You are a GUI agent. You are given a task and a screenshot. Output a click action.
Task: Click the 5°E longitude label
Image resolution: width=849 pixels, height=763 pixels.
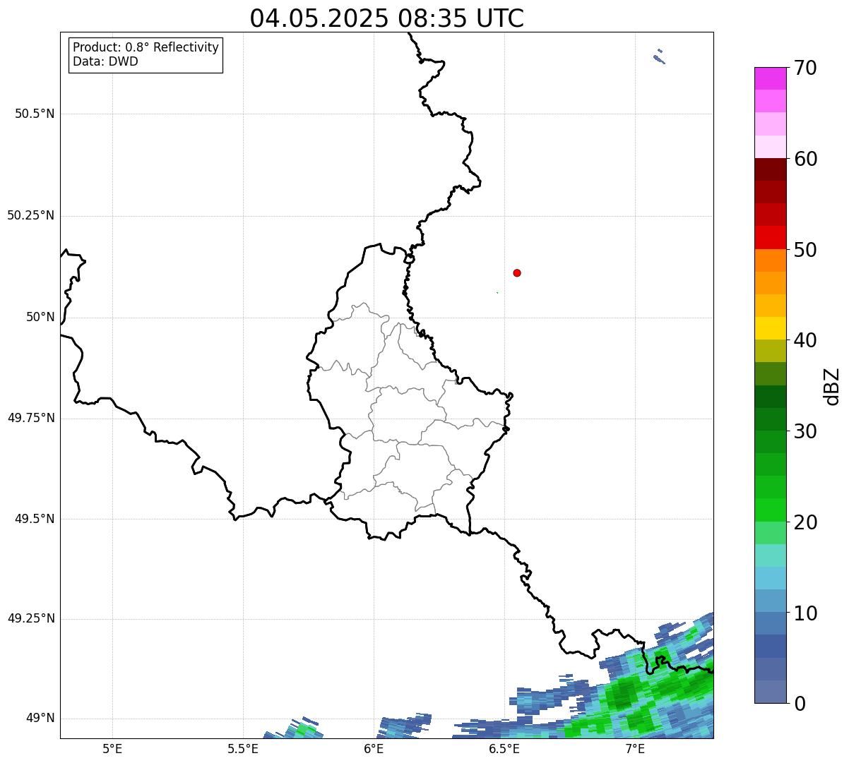click(112, 749)
